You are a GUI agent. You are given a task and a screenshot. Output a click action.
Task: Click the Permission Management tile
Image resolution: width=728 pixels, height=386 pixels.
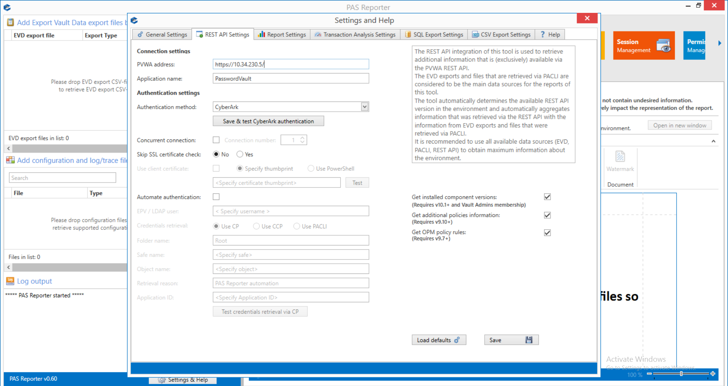694,45
